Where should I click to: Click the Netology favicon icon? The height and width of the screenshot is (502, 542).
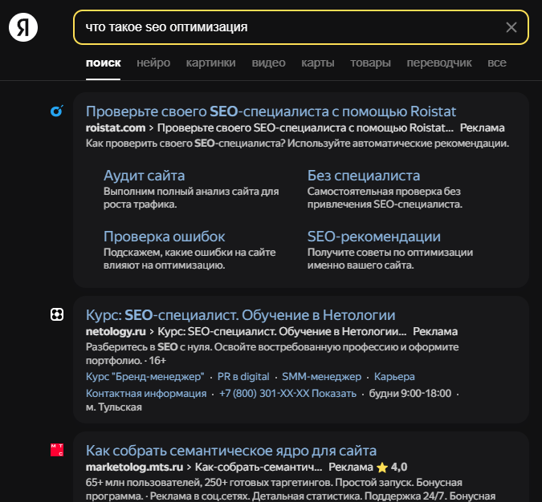pos(57,314)
